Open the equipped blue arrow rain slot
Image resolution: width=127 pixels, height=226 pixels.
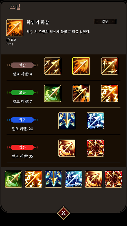pyautogui.click(x=53, y=179)
